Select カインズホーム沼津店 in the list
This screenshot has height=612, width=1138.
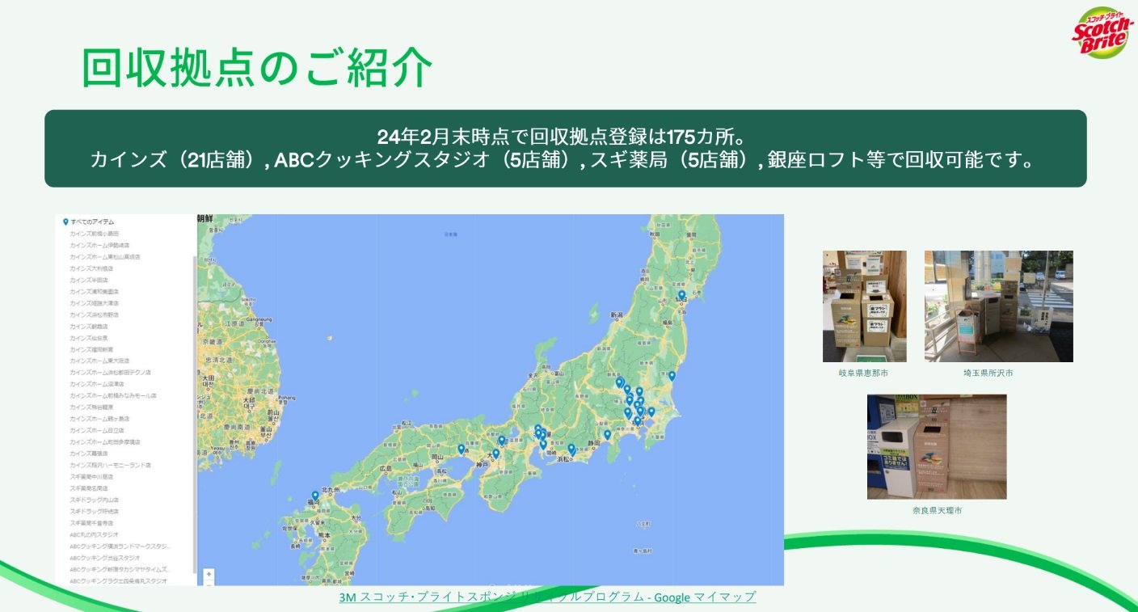point(97,384)
